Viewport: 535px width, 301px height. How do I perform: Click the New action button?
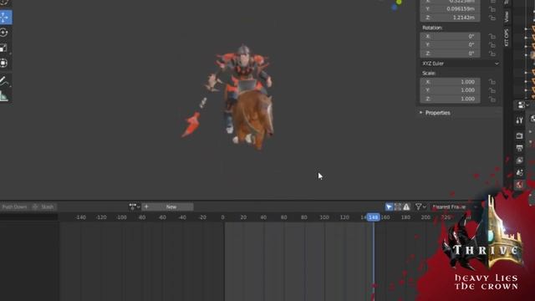pos(167,207)
